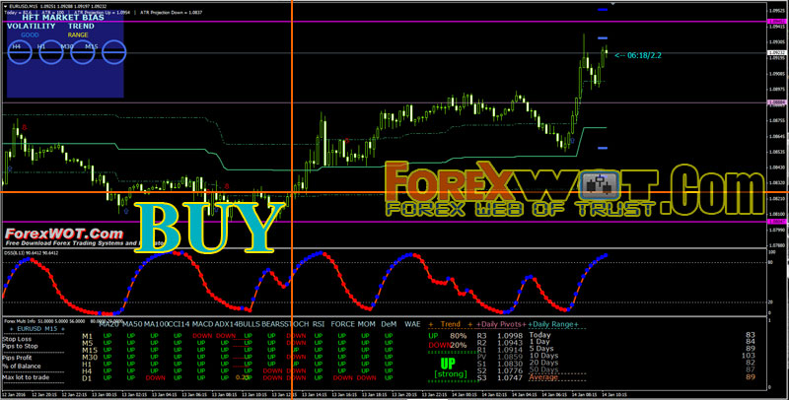Select the M15 label in HFT Market Bias
Viewport: 789px width, 400px height.
(92, 46)
